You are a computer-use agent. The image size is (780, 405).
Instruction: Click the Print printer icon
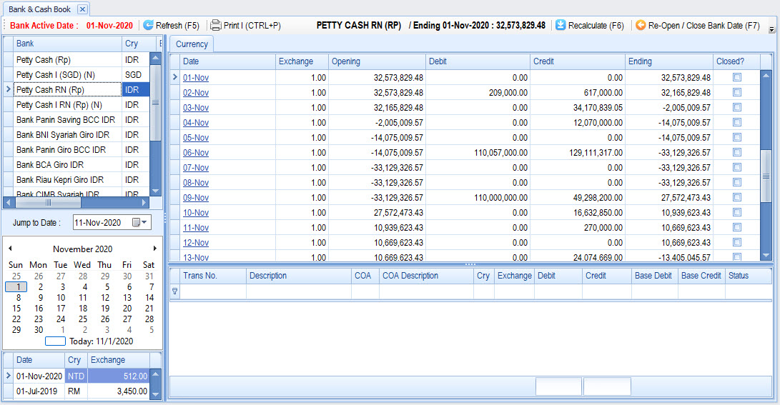pyautogui.click(x=216, y=25)
